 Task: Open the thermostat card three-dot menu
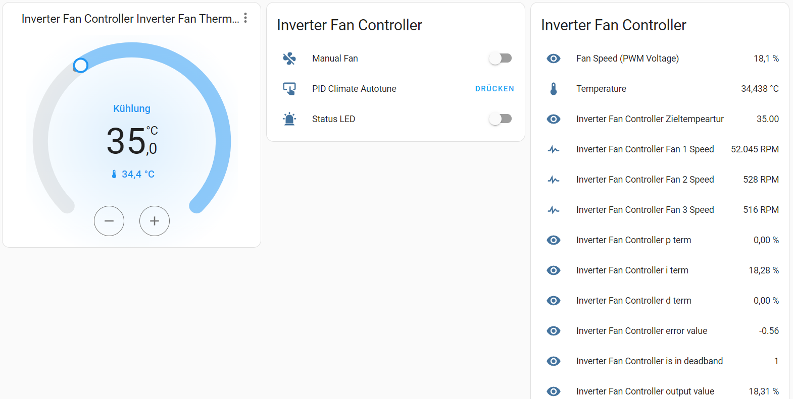tap(245, 18)
